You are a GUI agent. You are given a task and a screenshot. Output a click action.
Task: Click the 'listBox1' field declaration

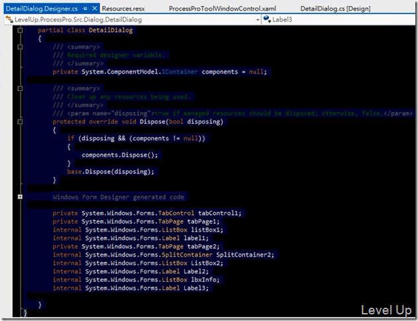(138, 229)
